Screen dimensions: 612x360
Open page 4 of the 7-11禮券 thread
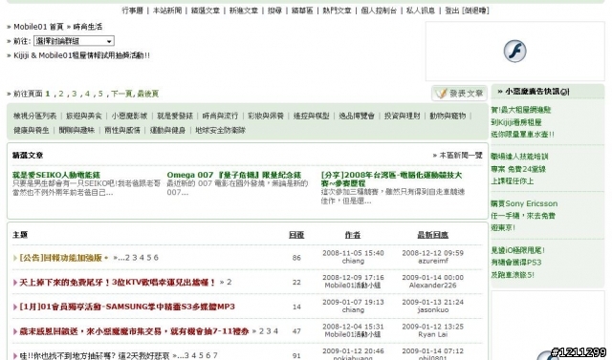tap(276, 331)
